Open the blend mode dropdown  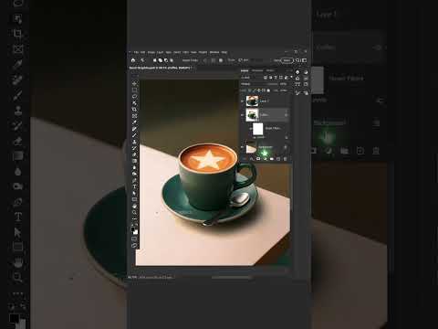pyautogui.click(x=253, y=84)
